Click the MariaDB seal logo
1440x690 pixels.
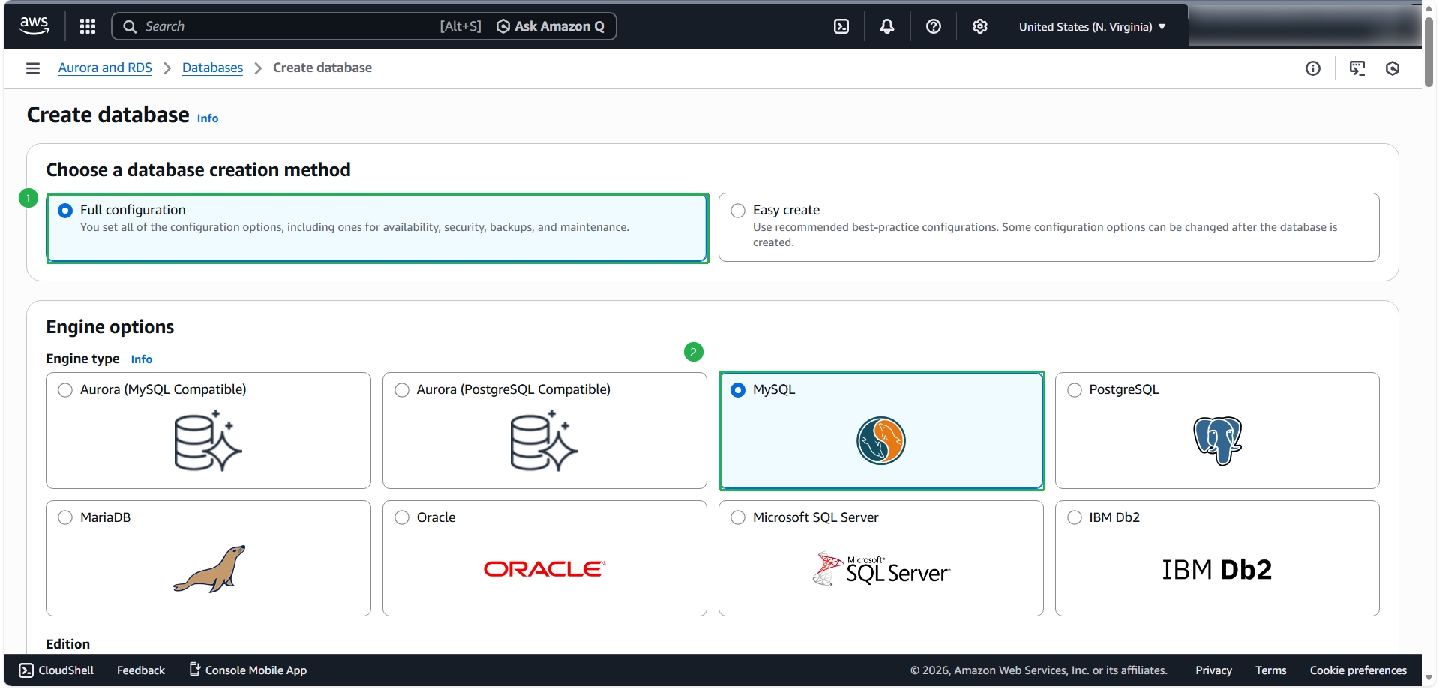(x=209, y=569)
